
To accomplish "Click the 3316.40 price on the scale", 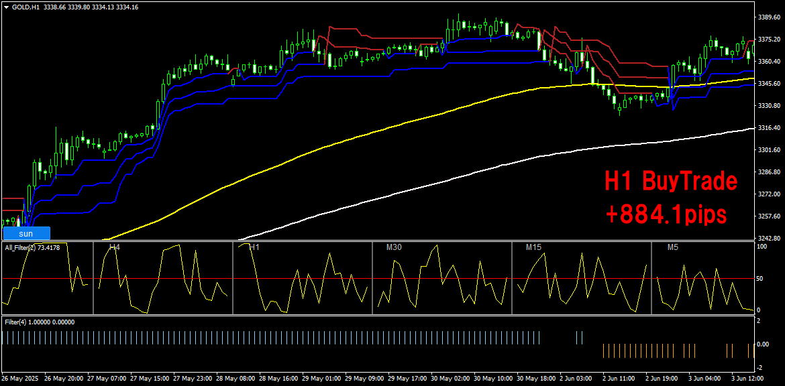I will (770, 127).
